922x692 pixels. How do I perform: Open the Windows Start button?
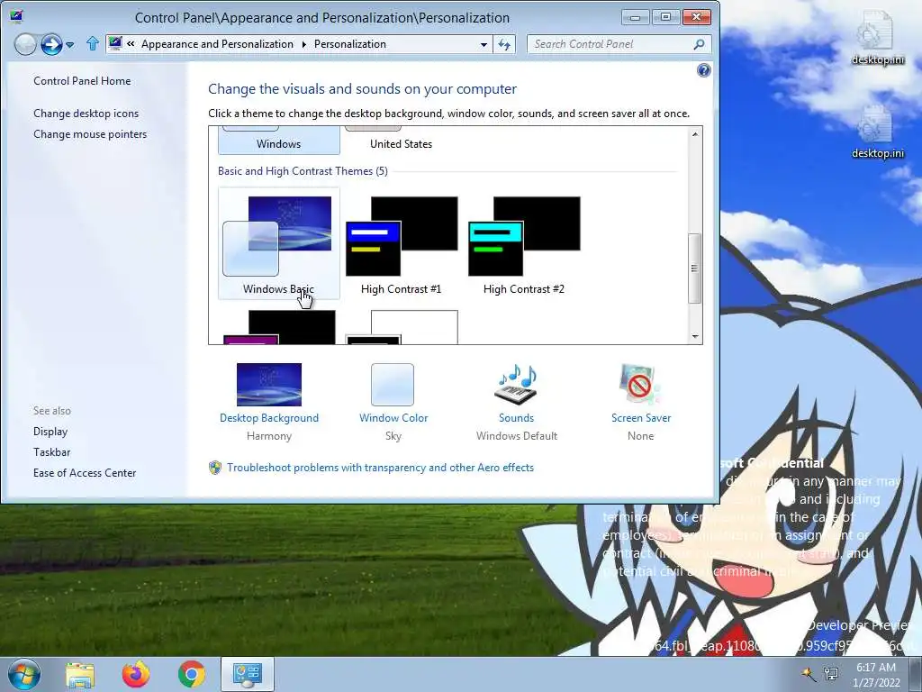click(x=23, y=674)
